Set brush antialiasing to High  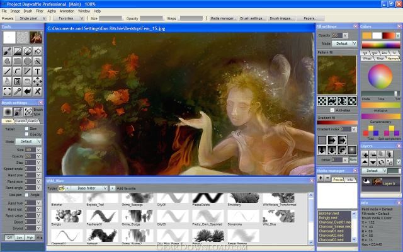point(30,238)
